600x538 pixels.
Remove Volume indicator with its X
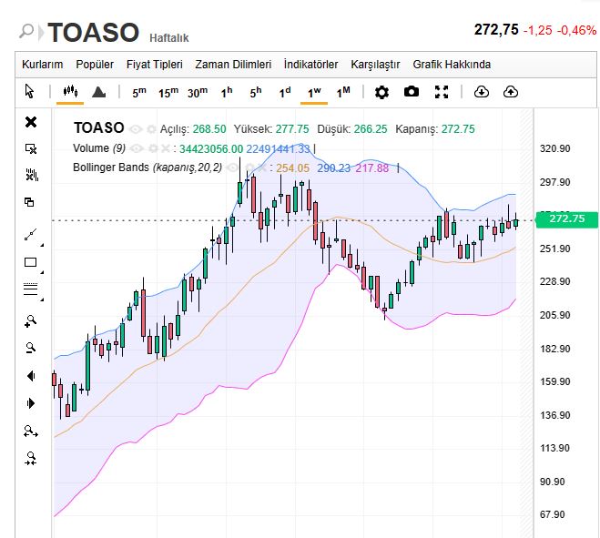point(166,148)
